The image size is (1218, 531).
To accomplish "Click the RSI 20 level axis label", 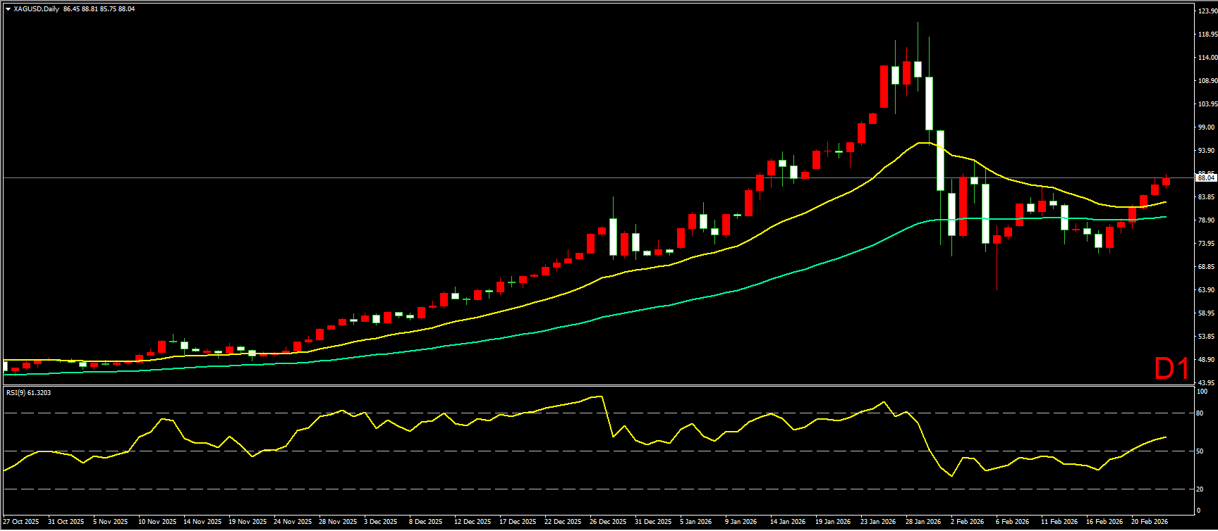I will 1200,489.
